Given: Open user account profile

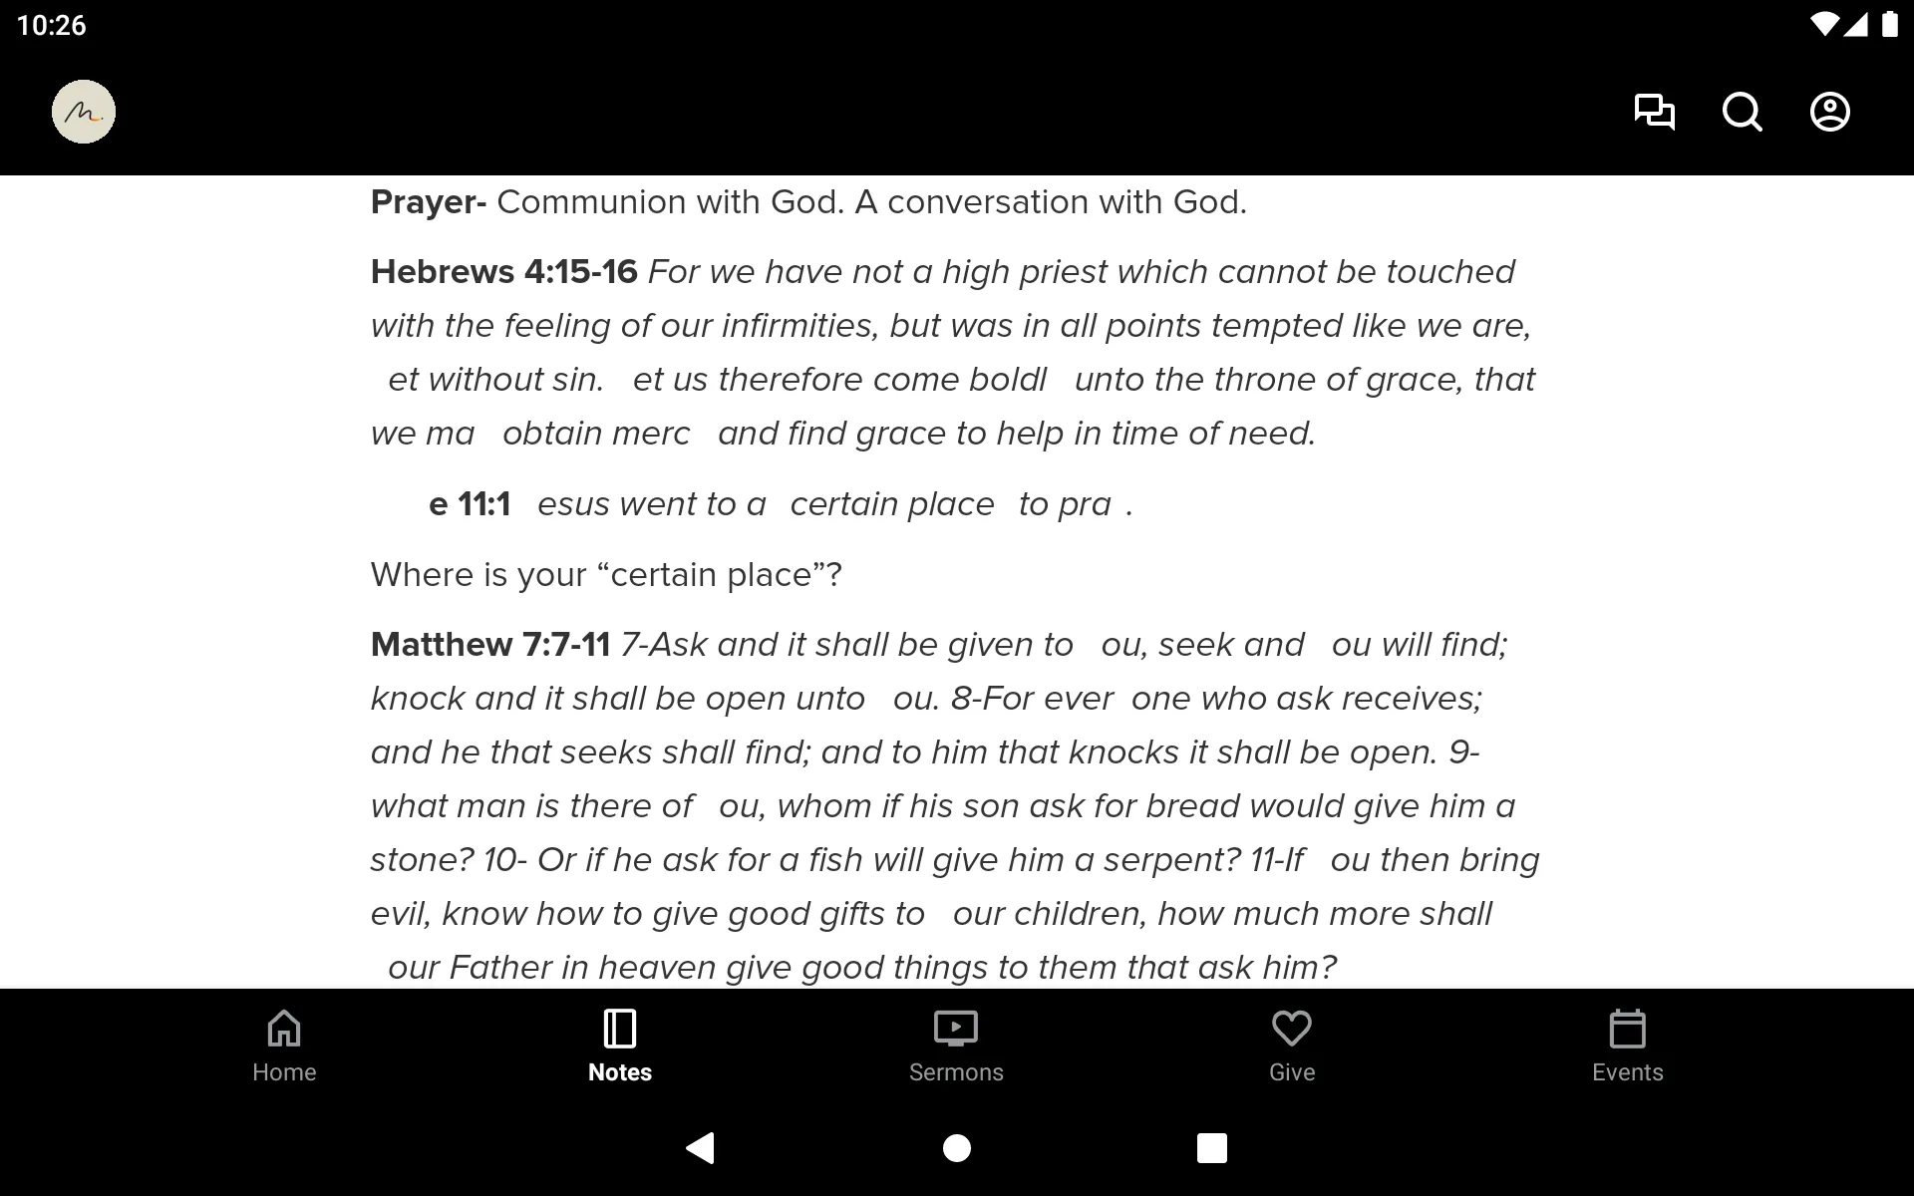Looking at the screenshot, I should [x=1830, y=112].
